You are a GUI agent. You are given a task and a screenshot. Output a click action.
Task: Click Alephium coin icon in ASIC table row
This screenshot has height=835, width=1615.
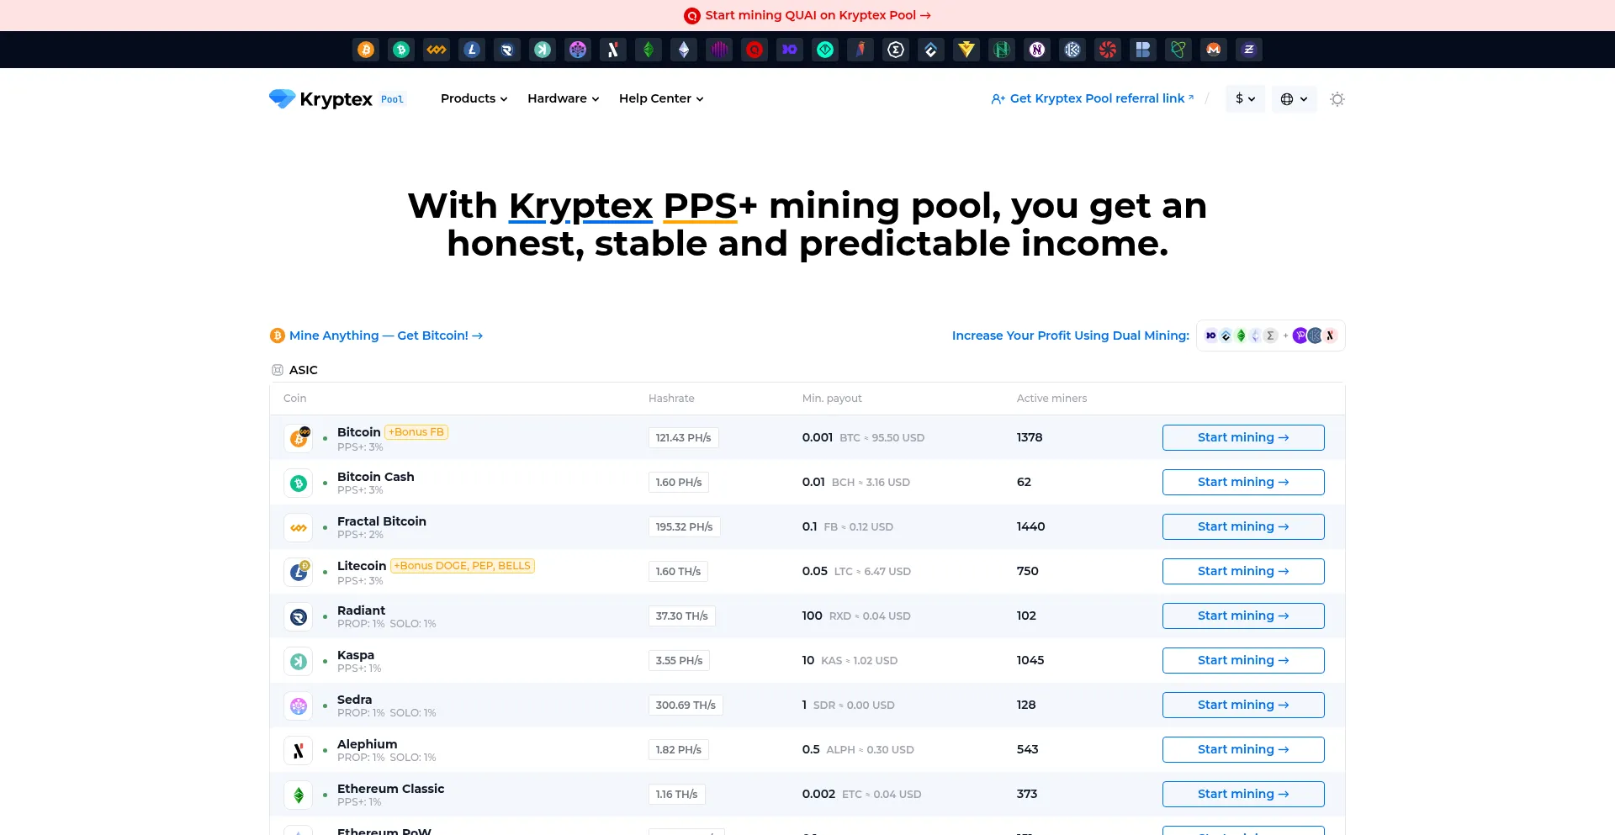tap(299, 750)
